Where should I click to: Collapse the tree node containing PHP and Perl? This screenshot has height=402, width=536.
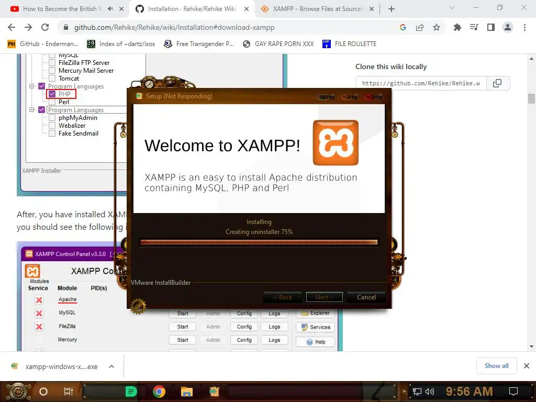[32, 86]
